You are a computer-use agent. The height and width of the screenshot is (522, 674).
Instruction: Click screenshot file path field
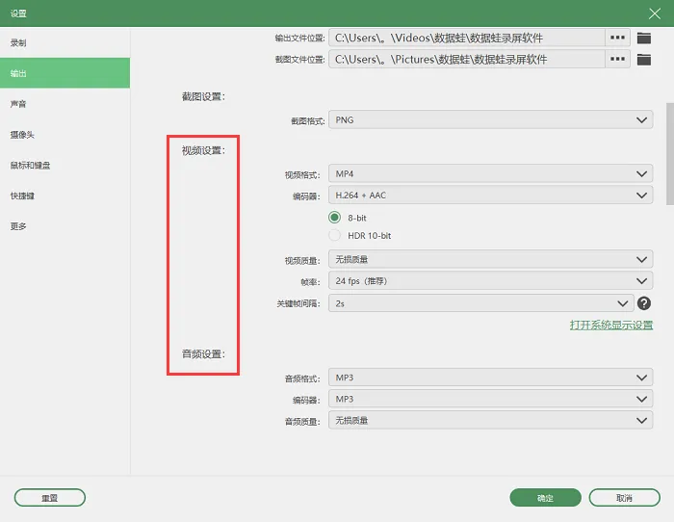[467, 59]
